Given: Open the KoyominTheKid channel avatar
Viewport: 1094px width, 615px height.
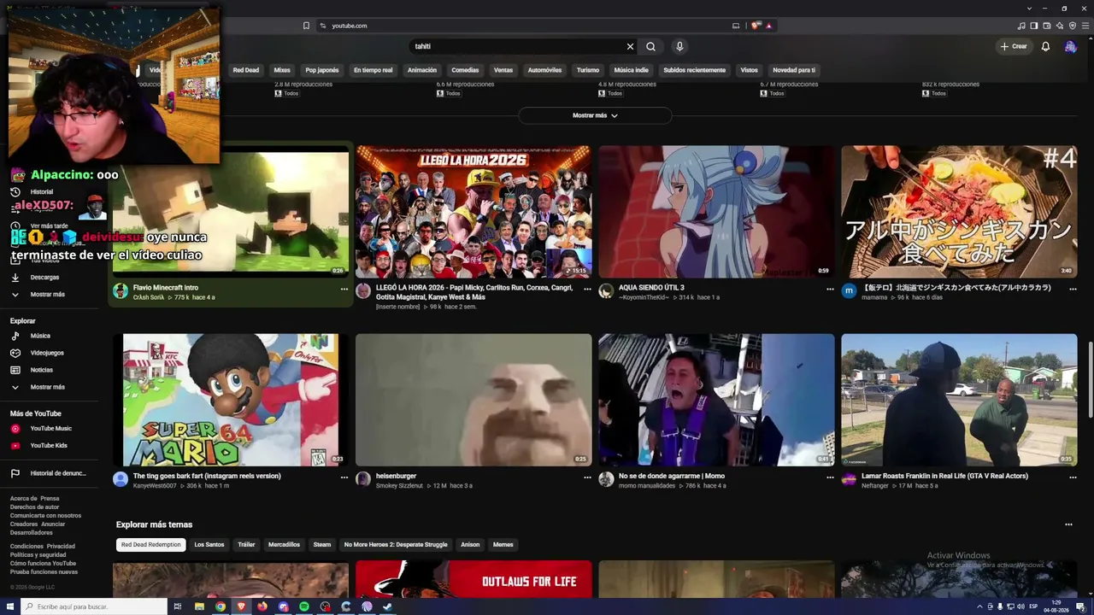Looking at the screenshot, I should 606,291.
